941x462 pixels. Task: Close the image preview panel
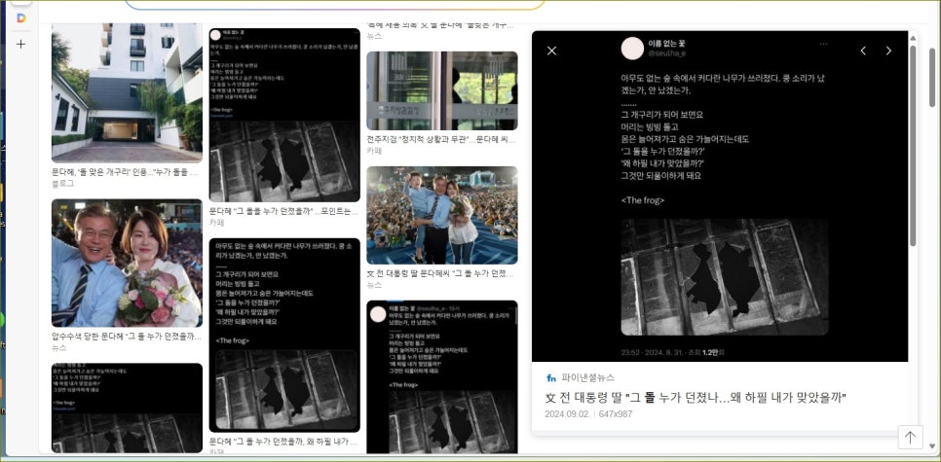551,51
